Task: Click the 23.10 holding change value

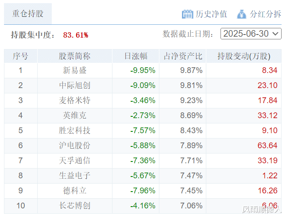Action: click(x=267, y=85)
